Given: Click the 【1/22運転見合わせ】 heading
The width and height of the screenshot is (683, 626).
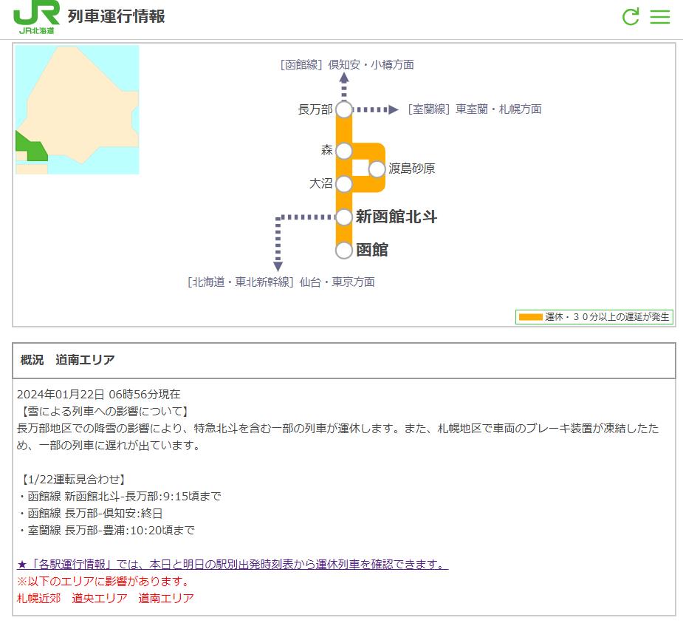Looking at the screenshot, I should [73, 480].
